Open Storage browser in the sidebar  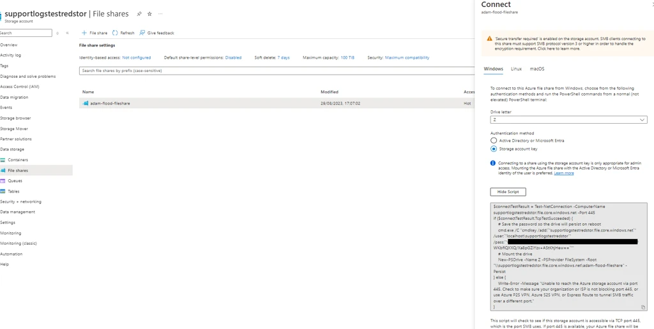click(15, 118)
